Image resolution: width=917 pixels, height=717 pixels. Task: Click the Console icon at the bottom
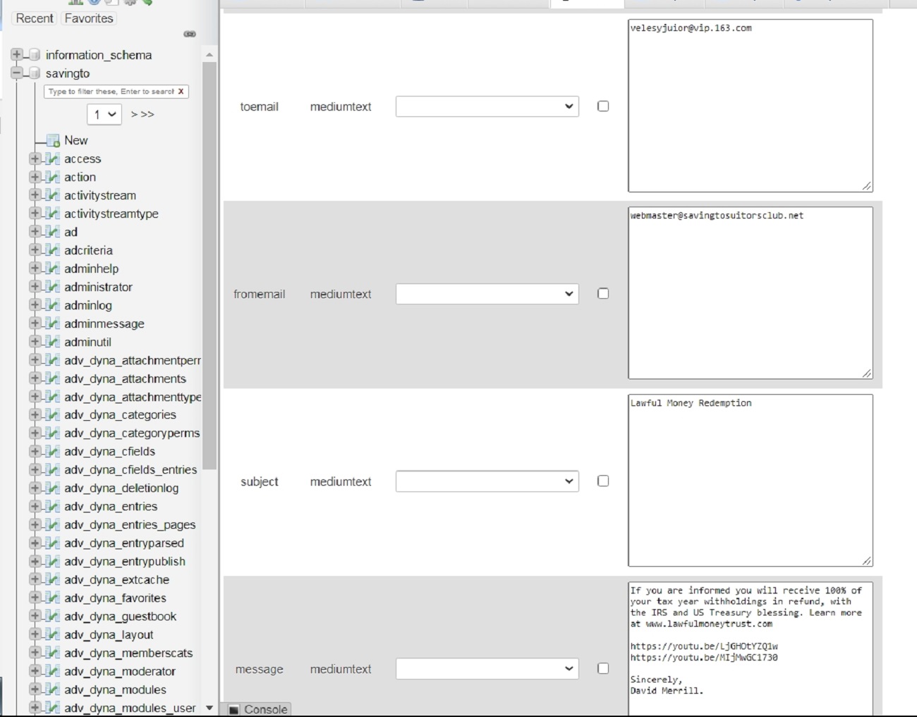pyautogui.click(x=234, y=709)
